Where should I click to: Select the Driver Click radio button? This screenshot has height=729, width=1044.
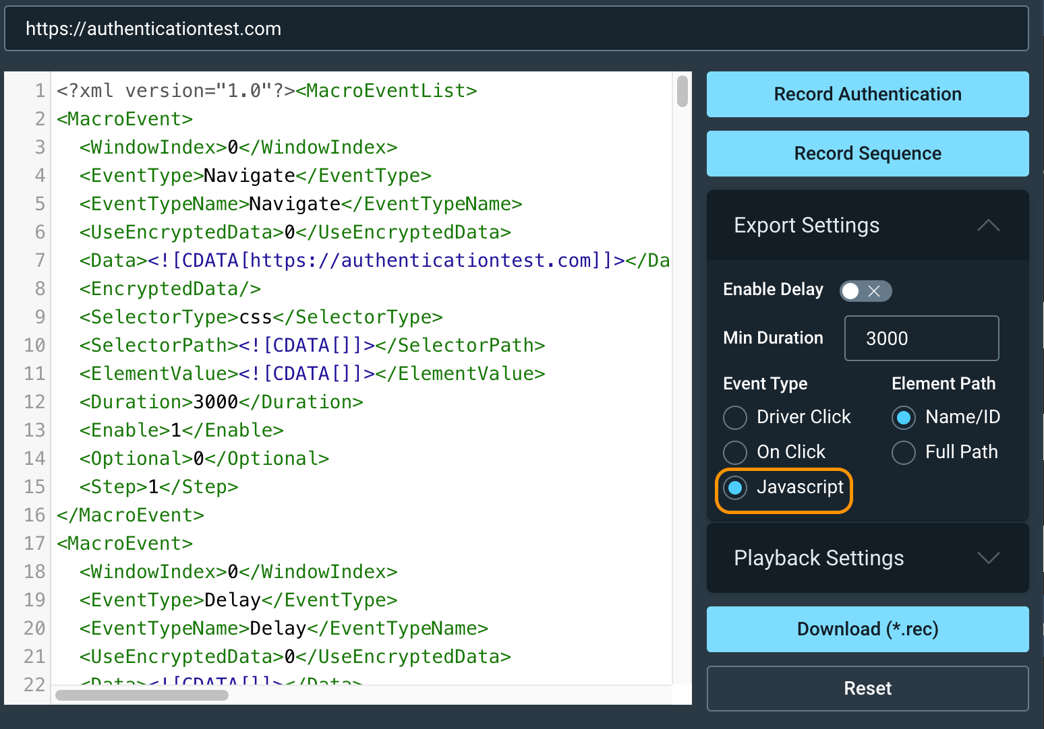pos(735,417)
